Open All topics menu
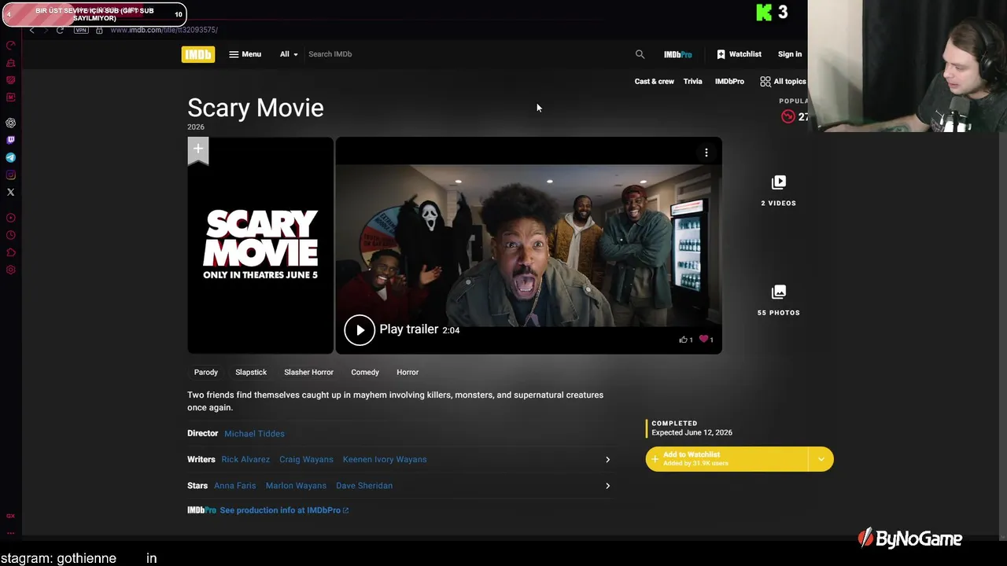1007x566 pixels. click(783, 82)
